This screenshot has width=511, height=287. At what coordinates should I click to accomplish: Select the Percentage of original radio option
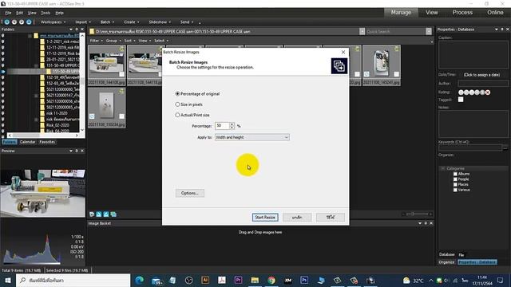(x=197, y=94)
